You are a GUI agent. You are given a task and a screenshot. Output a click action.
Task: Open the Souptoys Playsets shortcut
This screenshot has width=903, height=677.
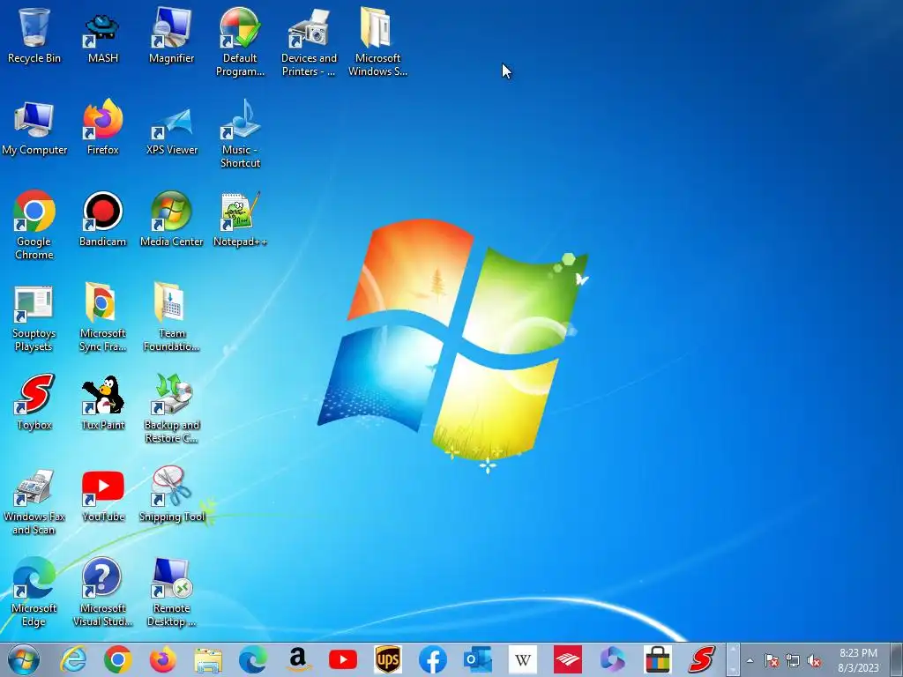(34, 317)
